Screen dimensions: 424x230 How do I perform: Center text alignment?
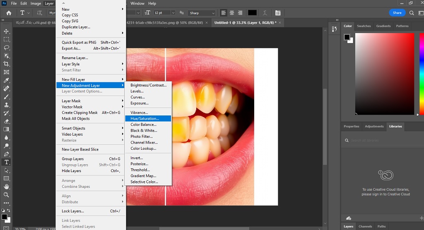coord(232,13)
